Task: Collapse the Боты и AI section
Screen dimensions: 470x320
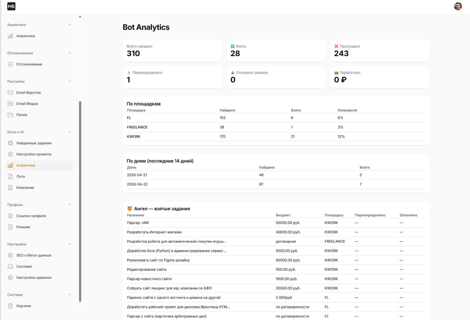Action: tap(70, 132)
